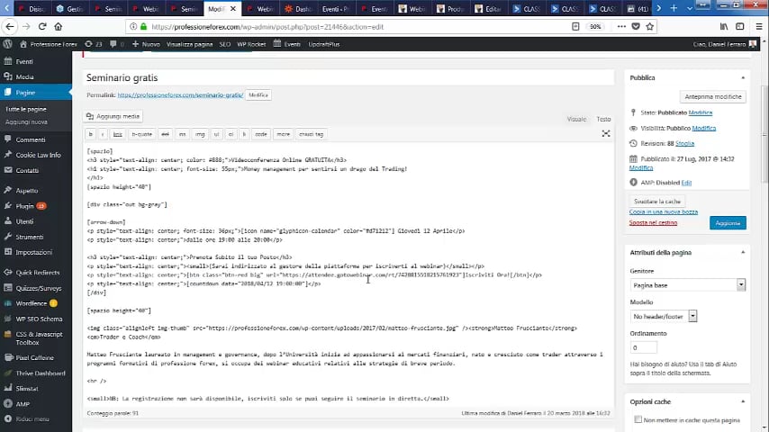Open the Genitore Pagina base dropdown
The width and height of the screenshot is (769, 432).
688,285
